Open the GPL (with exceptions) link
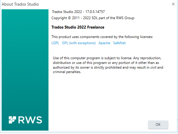178x134 pixels. click(x=79, y=43)
